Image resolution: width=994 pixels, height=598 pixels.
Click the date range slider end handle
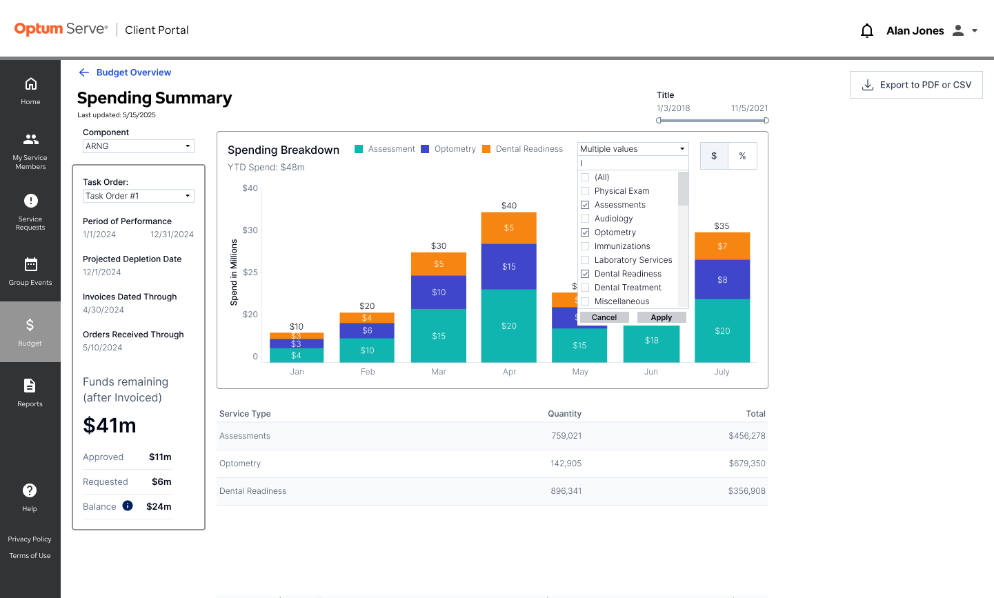click(x=766, y=120)
